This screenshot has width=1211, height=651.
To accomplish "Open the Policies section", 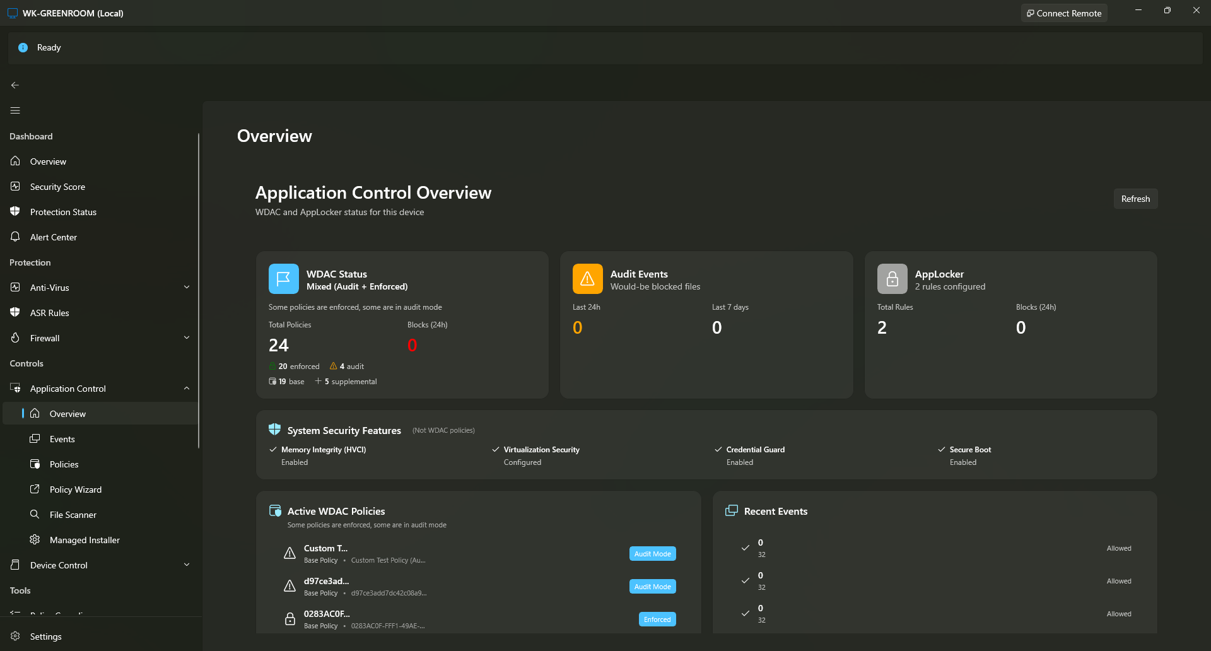I will tap(64, 464).
